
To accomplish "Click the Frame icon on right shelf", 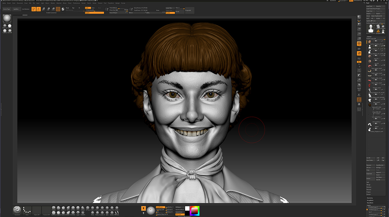I will click(x=359, y=70).
